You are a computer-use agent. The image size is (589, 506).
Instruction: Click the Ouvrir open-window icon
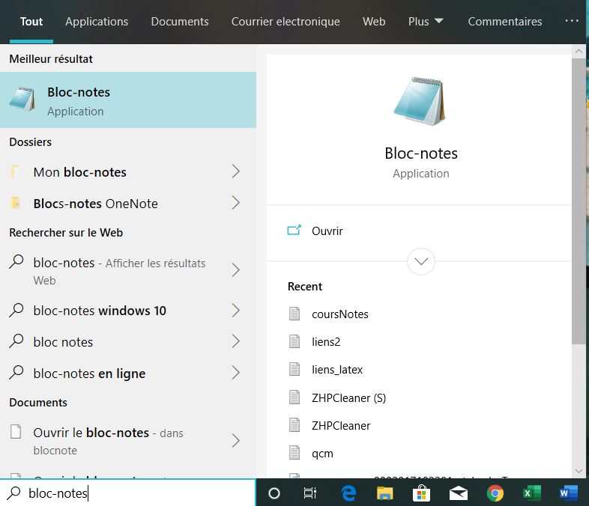coord(294,231)
